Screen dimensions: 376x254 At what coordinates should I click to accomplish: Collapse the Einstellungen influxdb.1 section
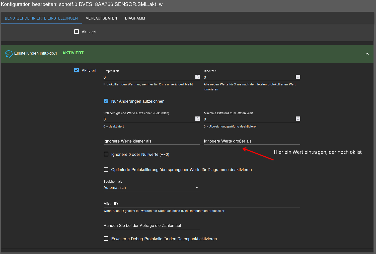point(367,54)
